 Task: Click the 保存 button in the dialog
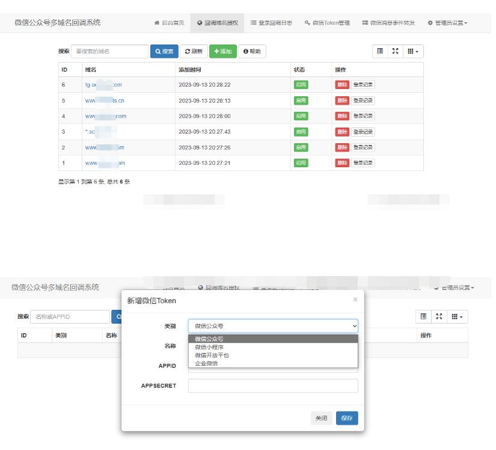click(x=347, y=418)
